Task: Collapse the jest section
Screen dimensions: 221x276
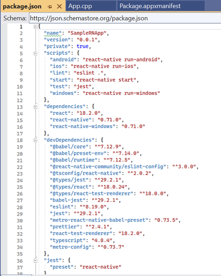Action: click(x=35, y=260)
